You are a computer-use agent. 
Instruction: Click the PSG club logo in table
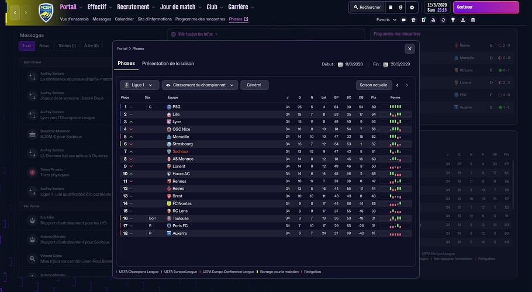coord(169,107)
